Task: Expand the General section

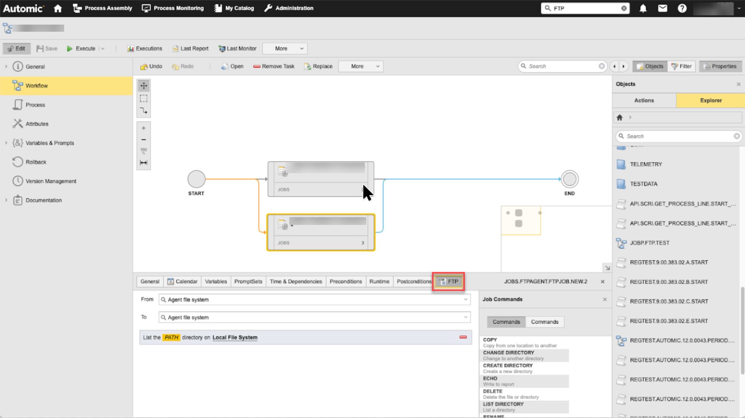Action: [x=6, y=67]
